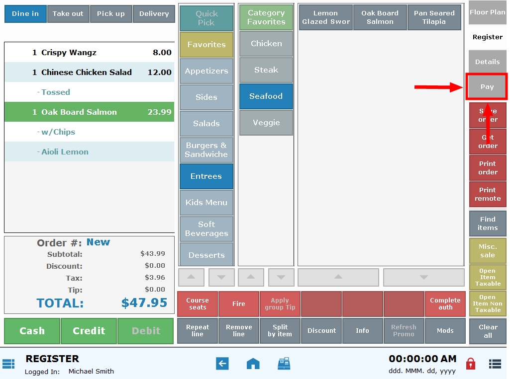Click Remove line button

(x=239, y=331)
